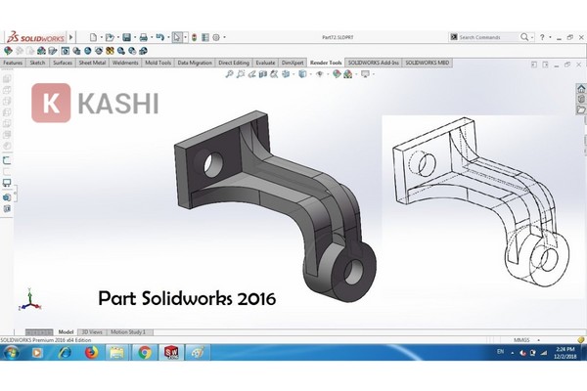Switch to the Features tab
Viewport: 587px width, 391px height.
13,63
